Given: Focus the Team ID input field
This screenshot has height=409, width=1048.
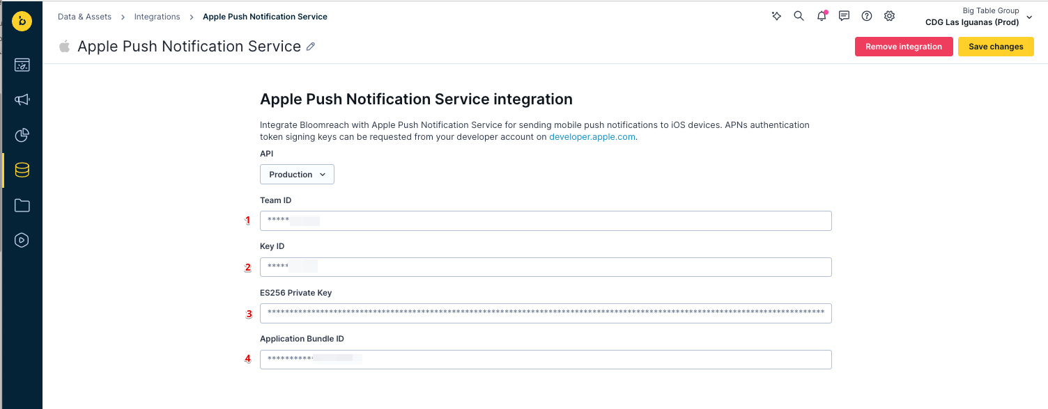Looking at the screenshot, I should point(546,220).
